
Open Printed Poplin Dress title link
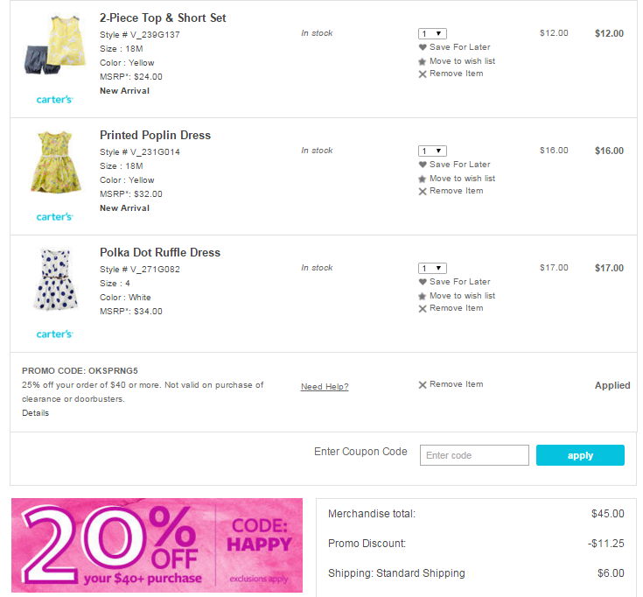(x=155, y=136)
